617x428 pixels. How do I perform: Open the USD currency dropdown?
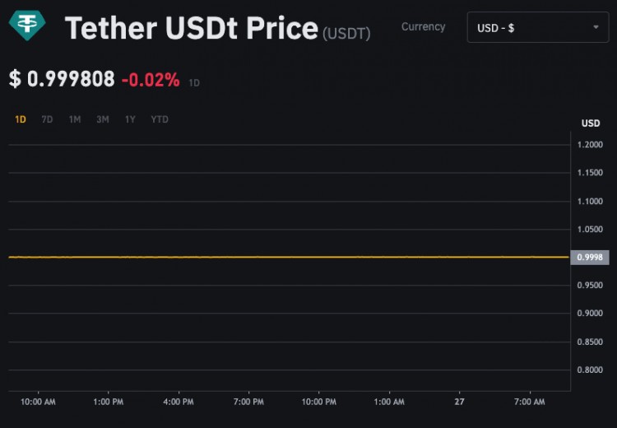click(527, 28)
